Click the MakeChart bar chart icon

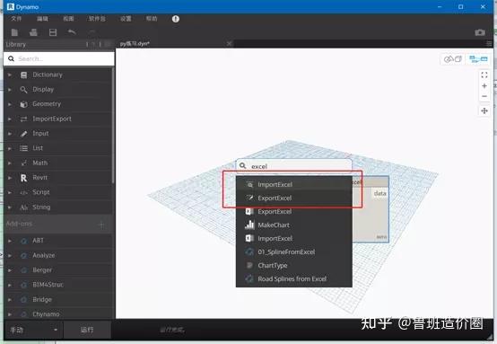click(x=249, y=225)
